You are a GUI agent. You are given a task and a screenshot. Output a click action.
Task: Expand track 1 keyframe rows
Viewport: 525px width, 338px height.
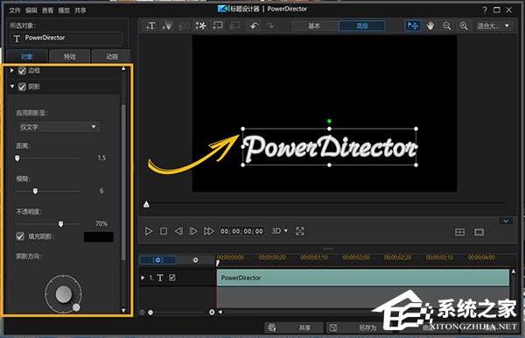pyautogui.click(x=143, y=278)
